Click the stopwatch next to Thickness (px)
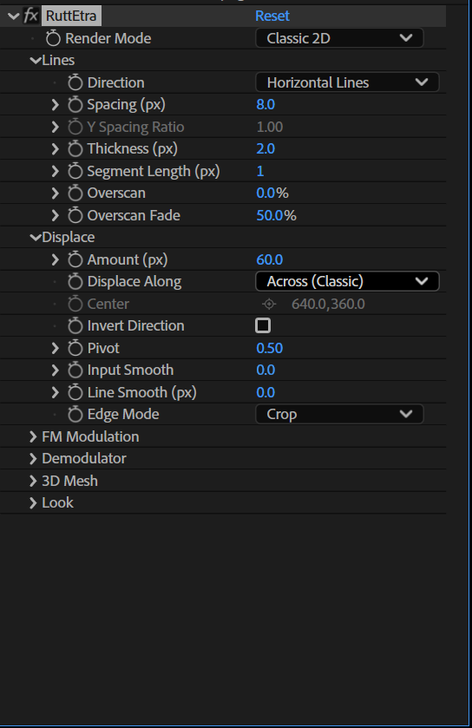This screenshot has height=728, width=472. point(75,148)
